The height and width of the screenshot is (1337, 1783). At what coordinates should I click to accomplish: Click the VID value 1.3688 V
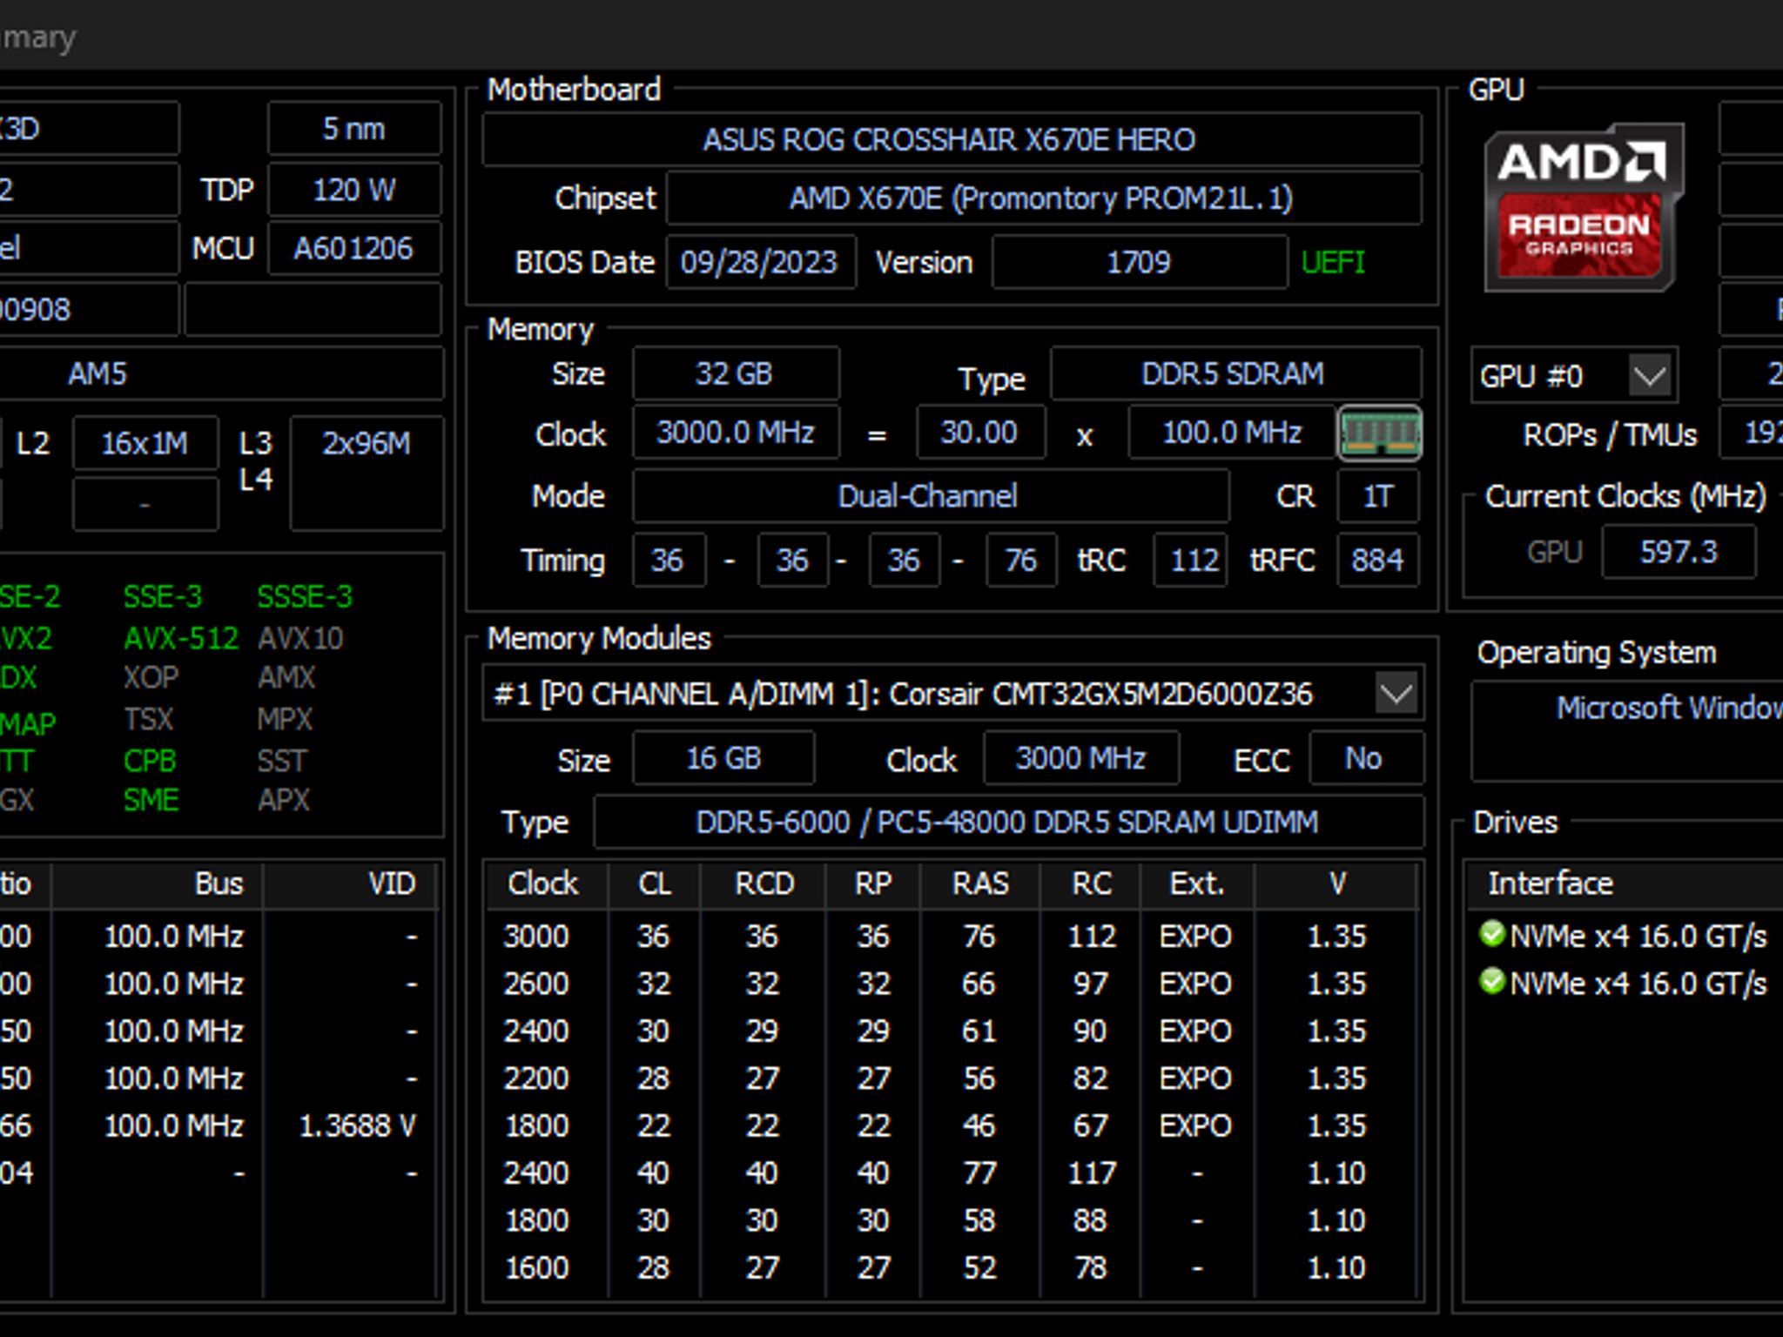coord(357,1125)
